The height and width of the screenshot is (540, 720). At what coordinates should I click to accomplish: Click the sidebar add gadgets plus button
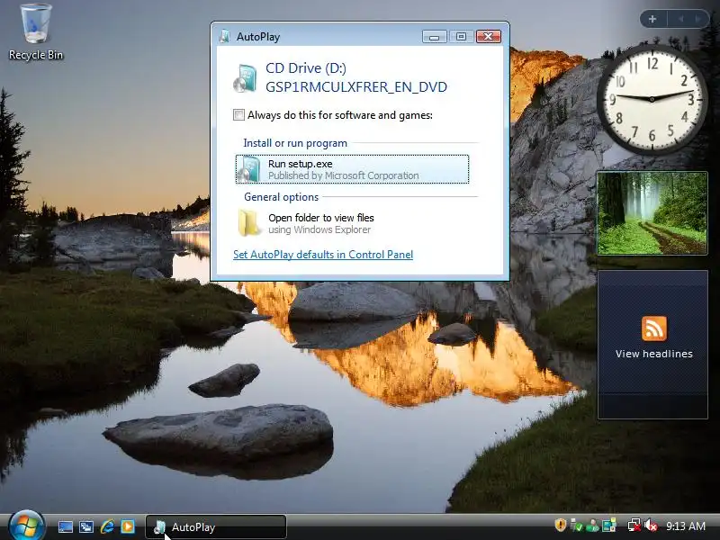click(x=652, y=19)
